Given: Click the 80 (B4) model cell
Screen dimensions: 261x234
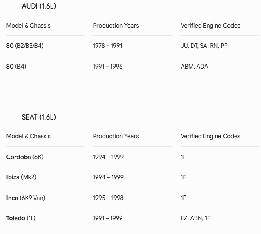Looking at the screenshot, I should 16,66.
